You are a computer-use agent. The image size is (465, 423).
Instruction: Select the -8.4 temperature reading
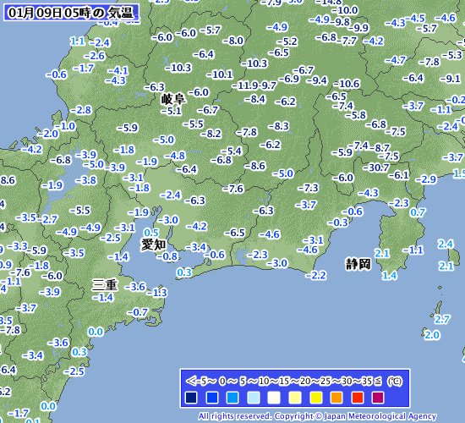pyautogui.click(x=255, y=99)
